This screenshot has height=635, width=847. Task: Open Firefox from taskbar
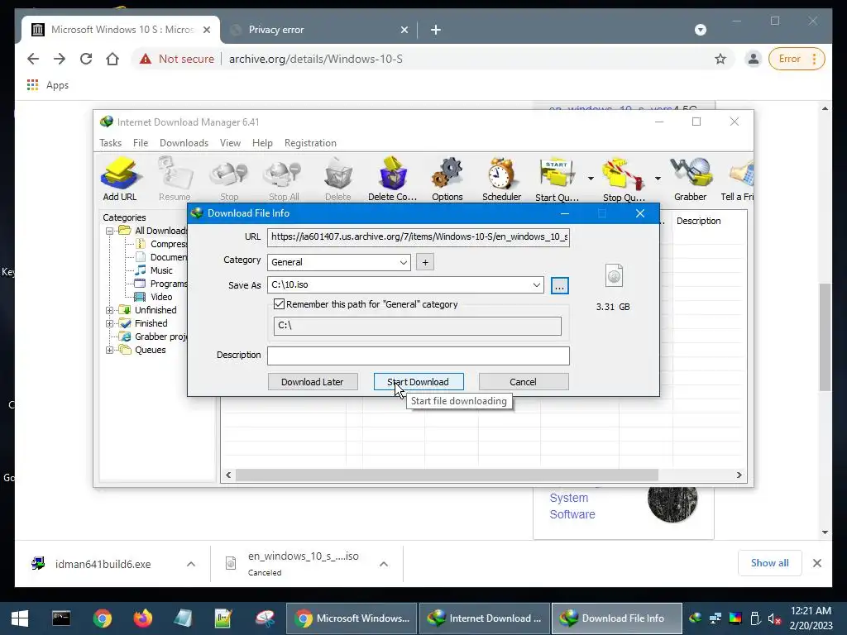[x=143, y=618]
